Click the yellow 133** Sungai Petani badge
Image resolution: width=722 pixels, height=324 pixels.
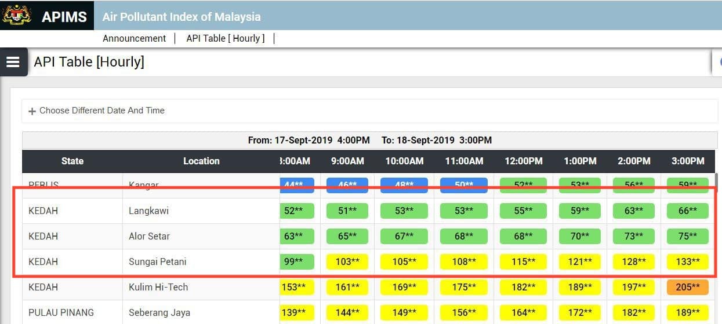[688, 262]
